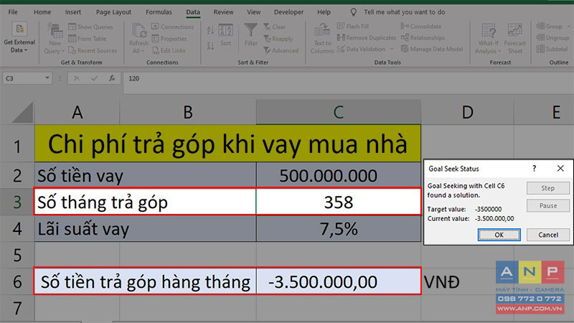Click Cancel in Goal Seek Status
Screen dimensions: 574x323
point(548,235)
